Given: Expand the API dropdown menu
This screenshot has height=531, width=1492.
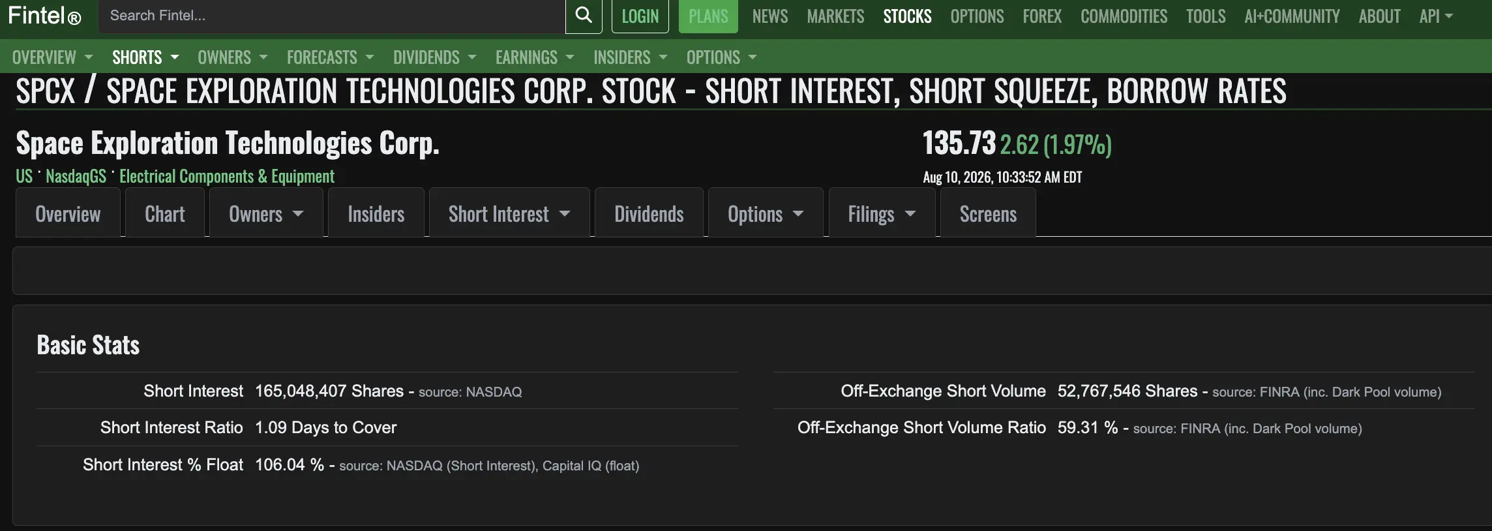Looking at the screenshot, I should 1436,16.
